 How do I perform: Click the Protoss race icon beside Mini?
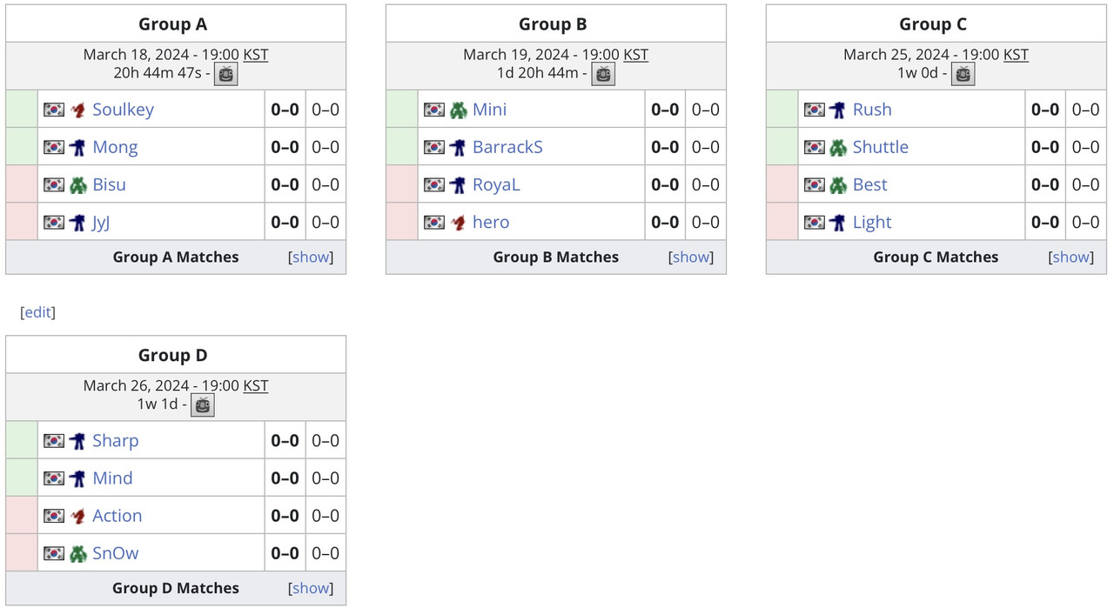point(459,110)
